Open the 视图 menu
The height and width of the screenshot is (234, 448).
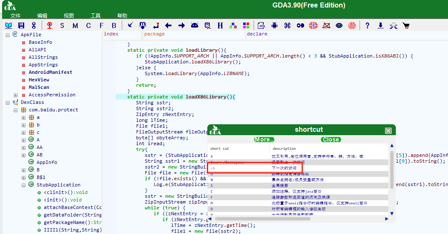68,15
